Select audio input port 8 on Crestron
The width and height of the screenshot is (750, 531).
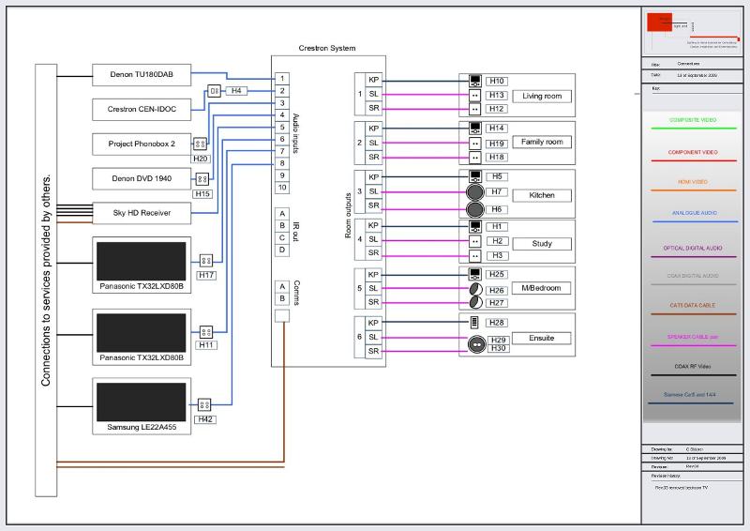click(x=282, y=163)
